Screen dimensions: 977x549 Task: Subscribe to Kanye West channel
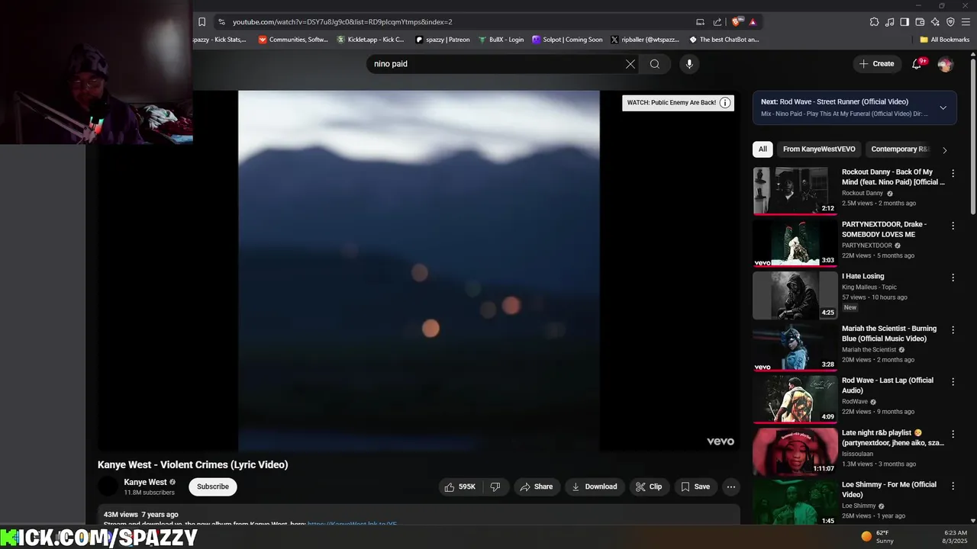coord(213,486)
